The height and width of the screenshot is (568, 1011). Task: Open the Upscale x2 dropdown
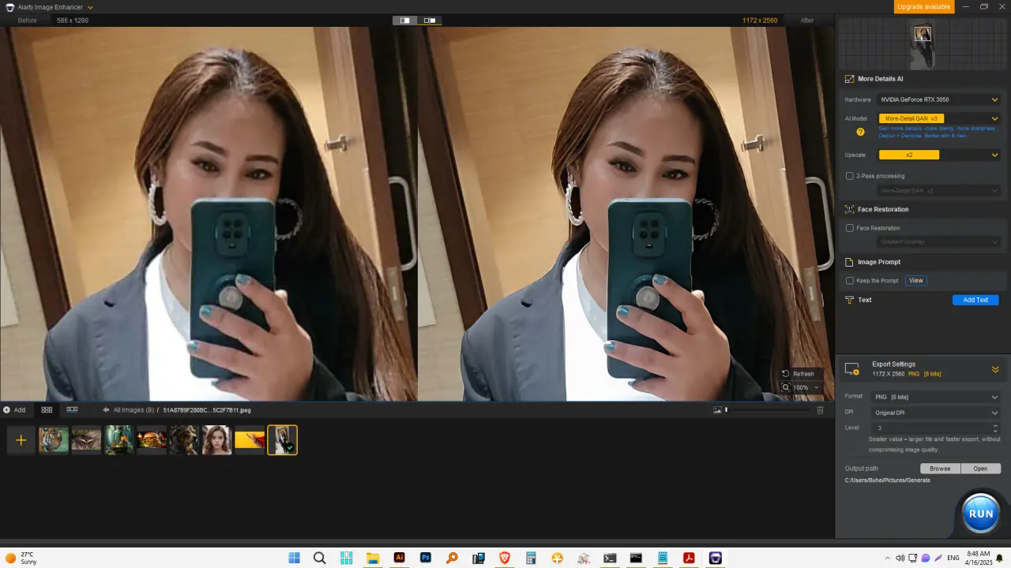pos(939,155)
